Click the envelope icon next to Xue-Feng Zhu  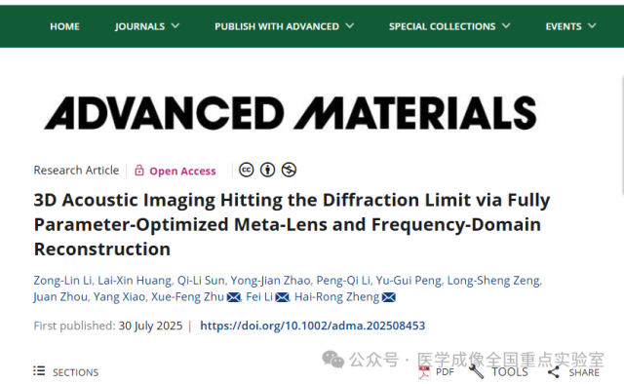(x=234, y=297)
